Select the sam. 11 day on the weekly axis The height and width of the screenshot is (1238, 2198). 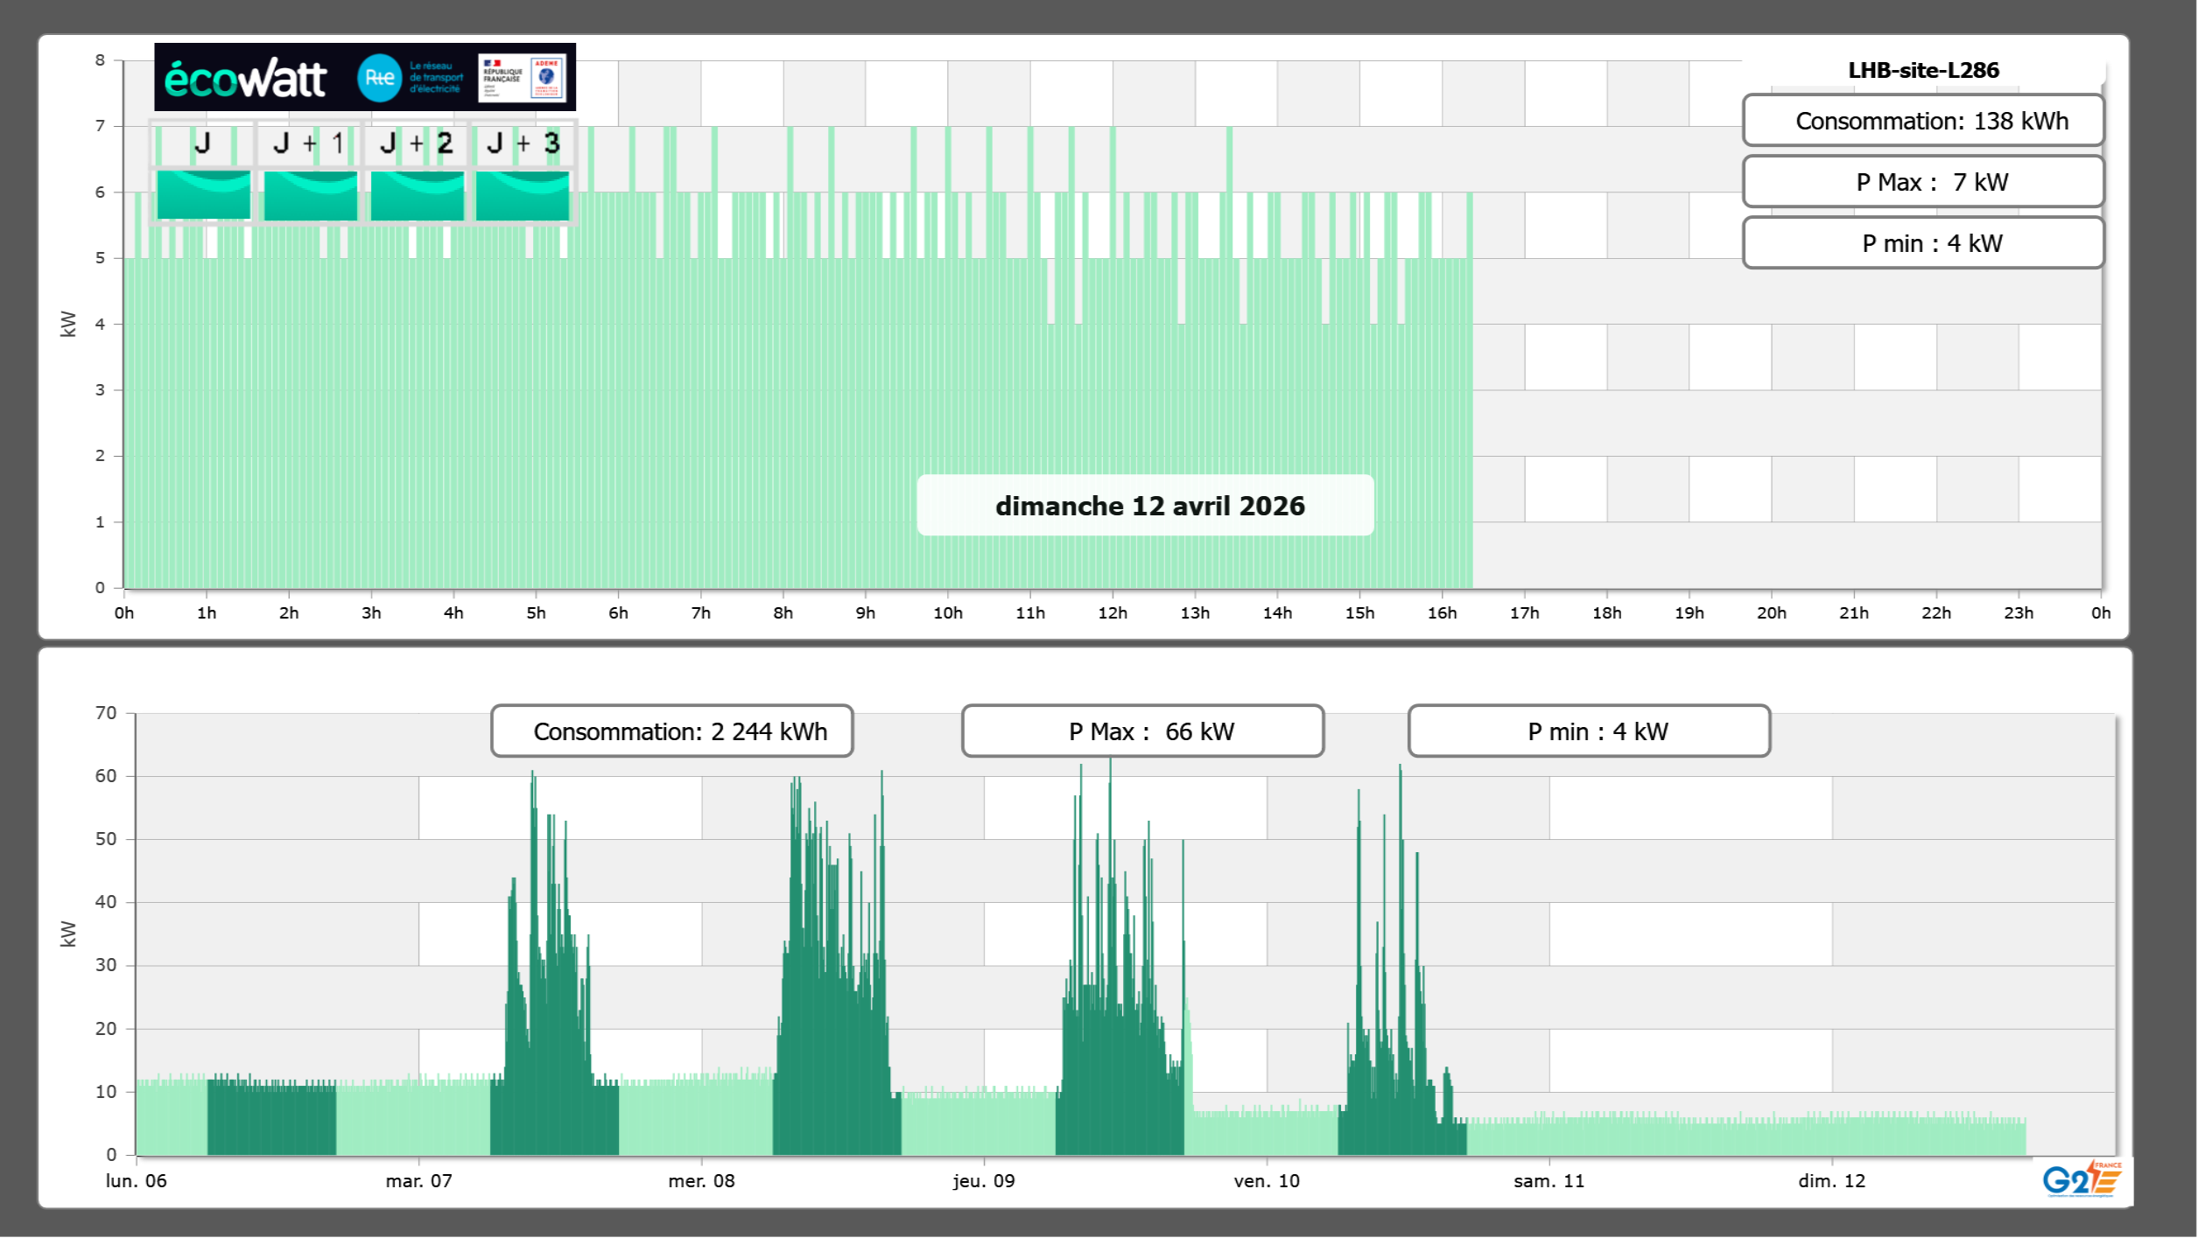1548,1180
